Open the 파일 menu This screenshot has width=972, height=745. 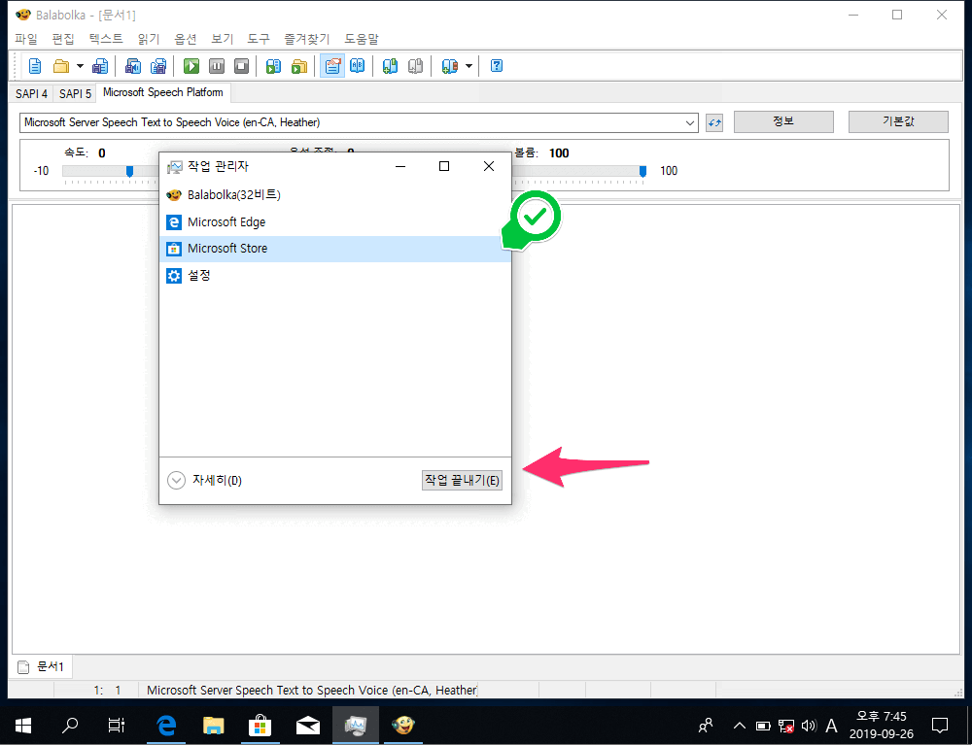[26, 39]
